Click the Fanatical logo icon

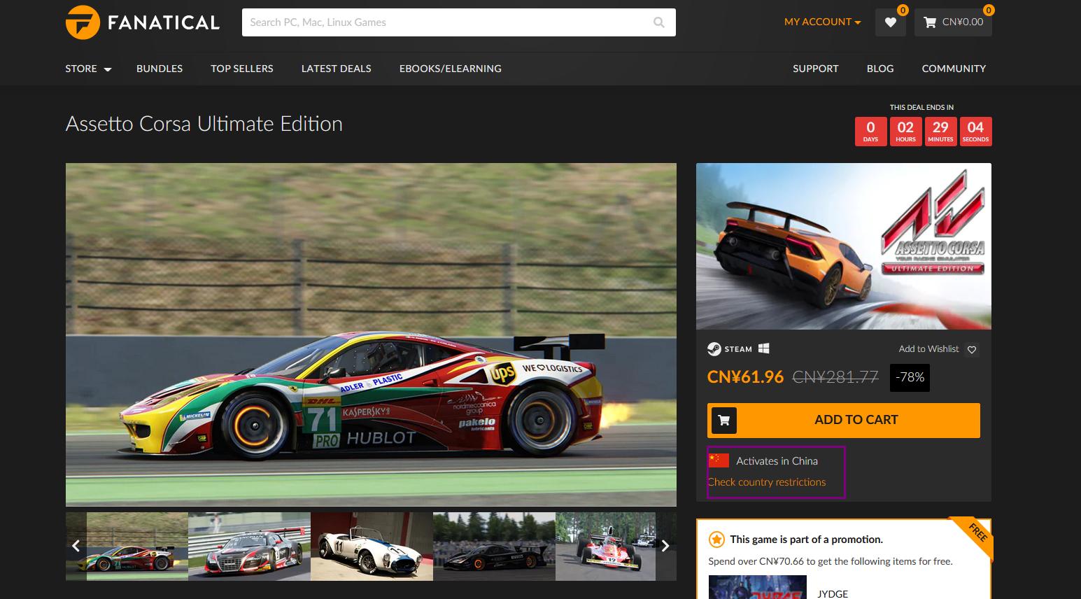click(x=83, y=22)
